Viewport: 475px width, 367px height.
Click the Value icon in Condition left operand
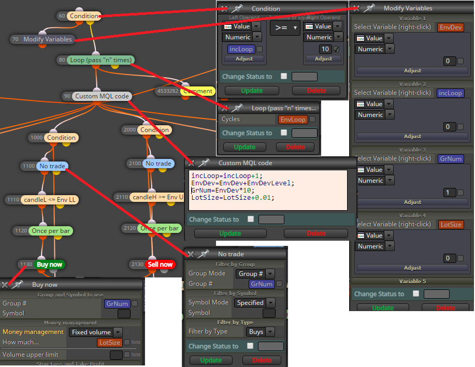[x=227, y=26]
